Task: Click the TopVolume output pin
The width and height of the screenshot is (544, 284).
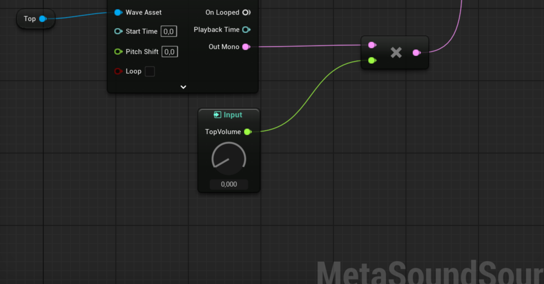Action: tap(248, 132)
